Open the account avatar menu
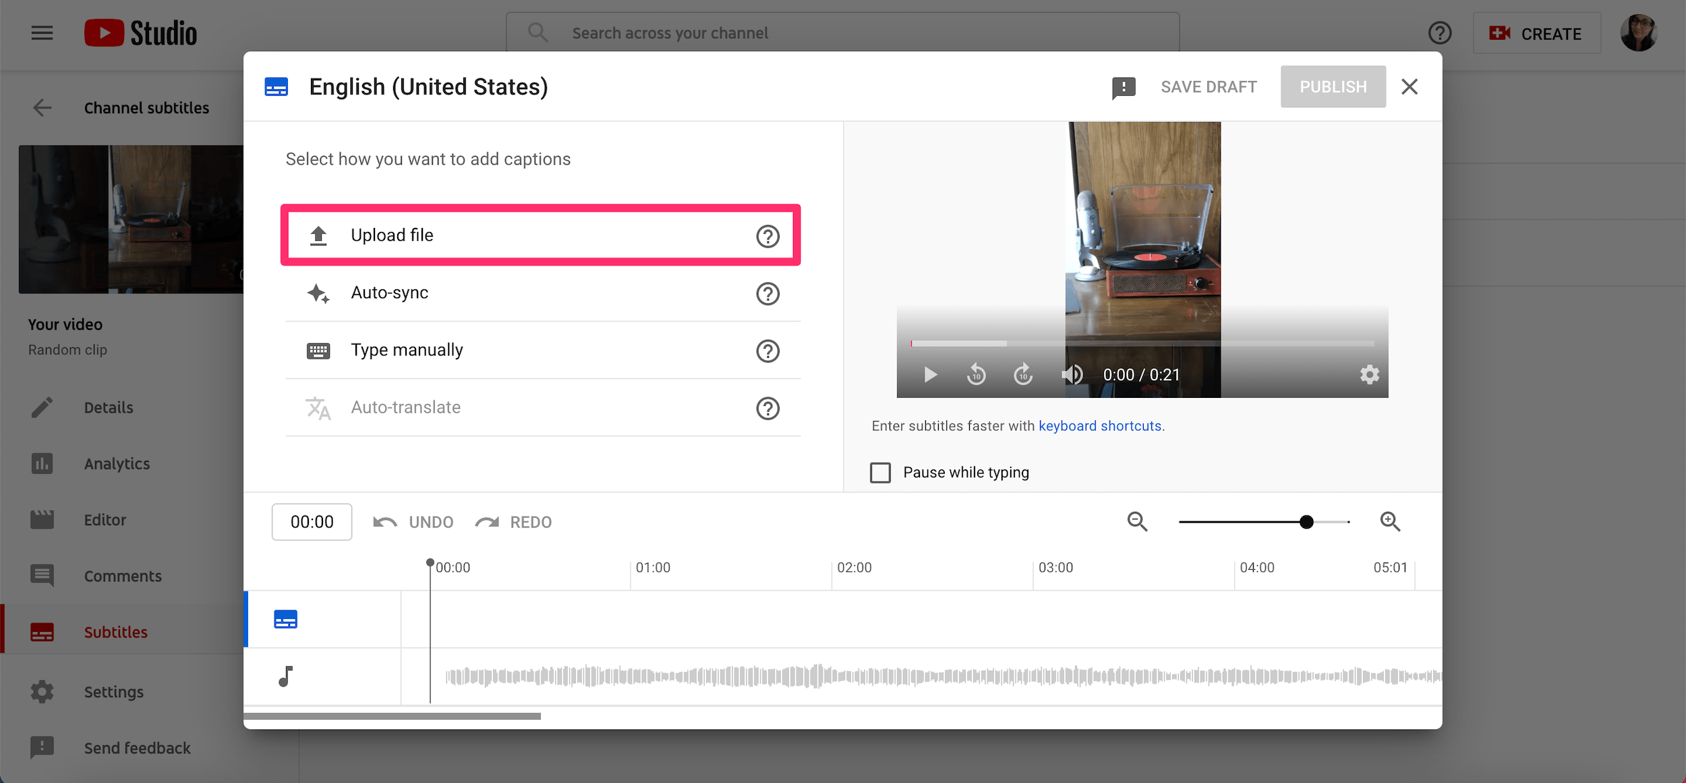 pyautogui.click(x=1639, y=33)
